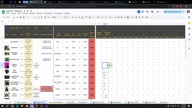Viewport: 192px width, 108px height.
Task: Apply percent format icon
Action: click(x=39, y=17)
